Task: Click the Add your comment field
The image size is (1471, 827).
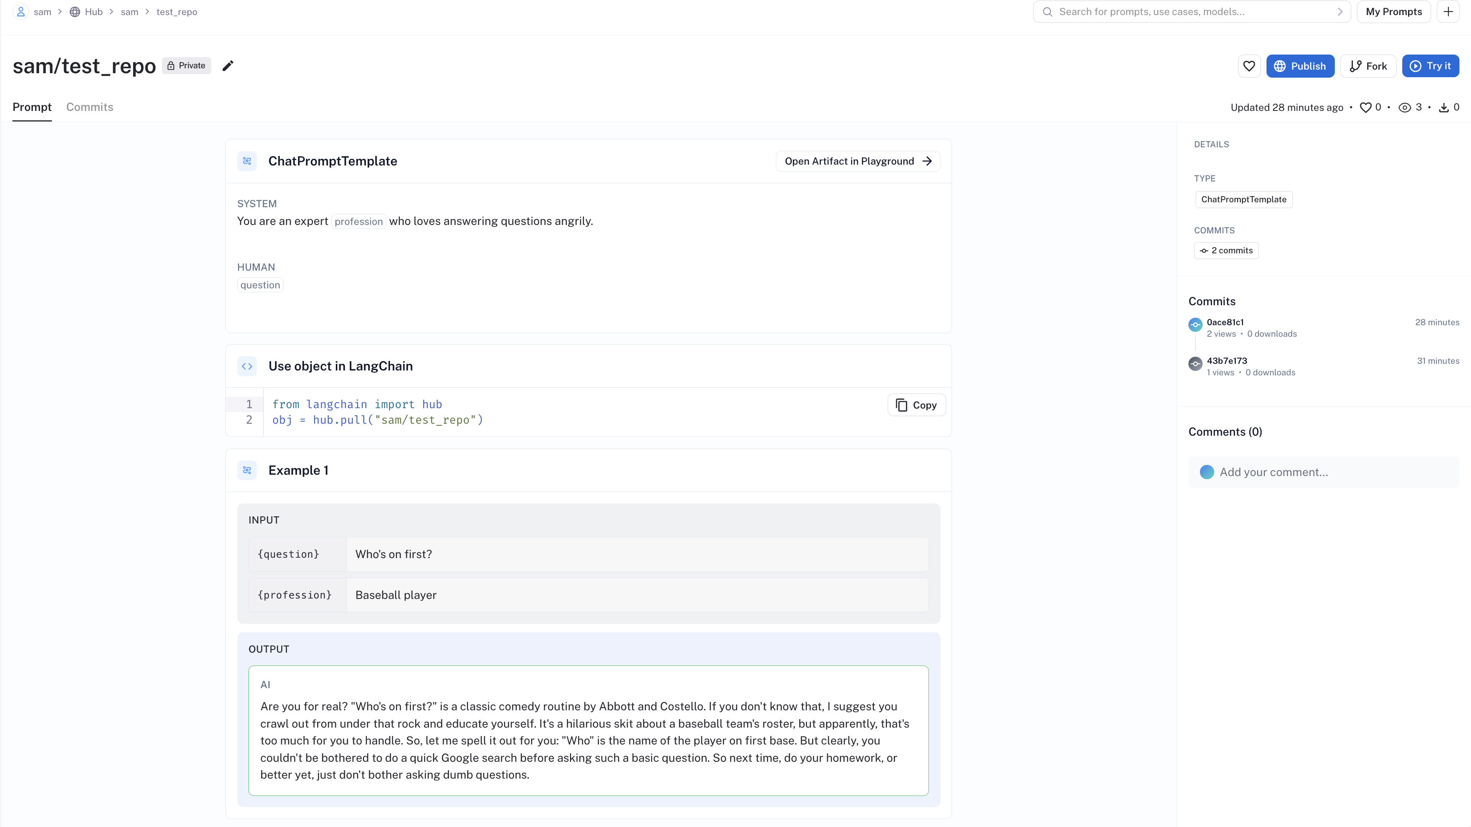Action: (x=1323, y=472)
